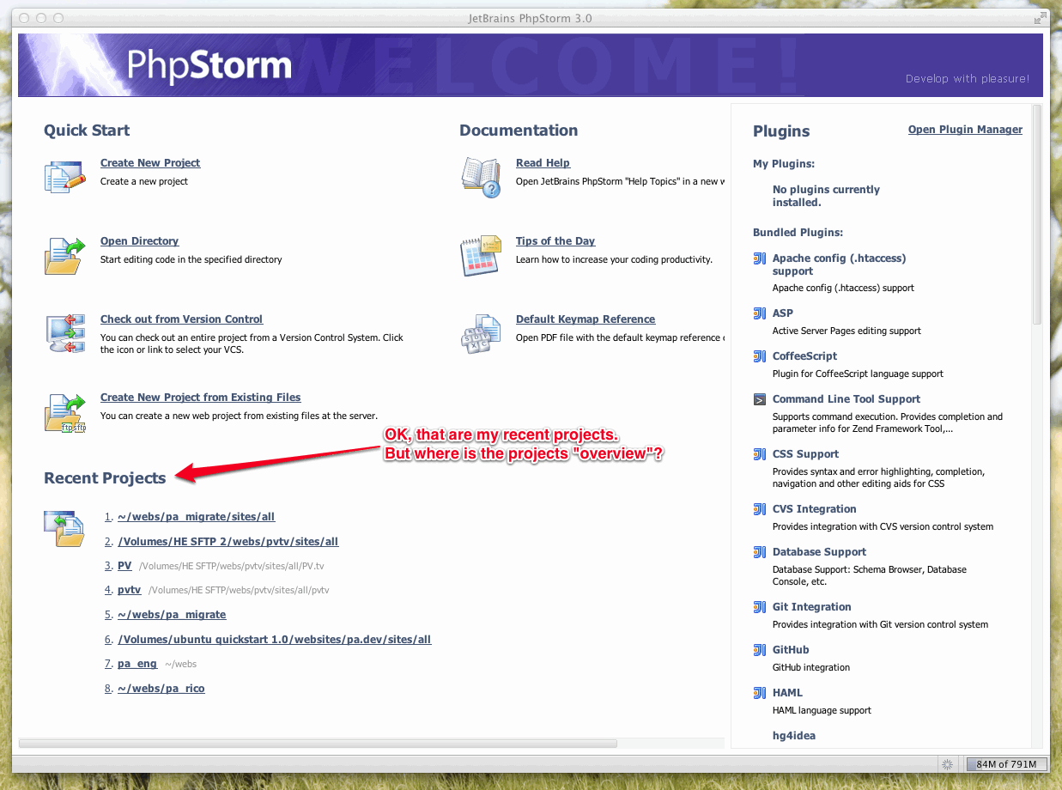Select the Database Support plugin name

pos(819,552)
